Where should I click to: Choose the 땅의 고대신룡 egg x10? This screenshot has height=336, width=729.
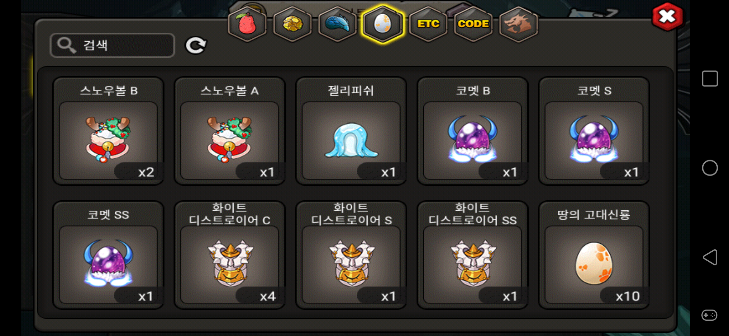pos(594,255)
